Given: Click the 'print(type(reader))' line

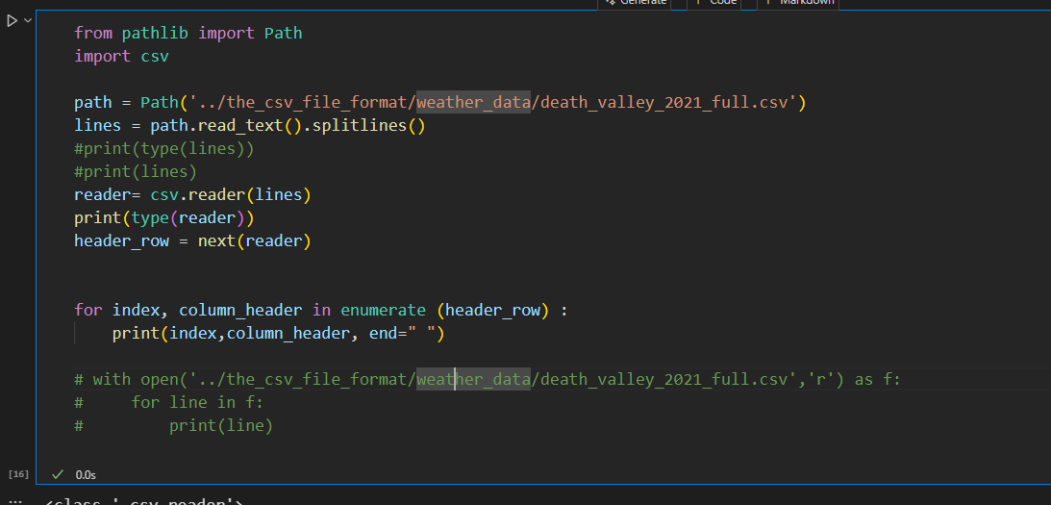Looking at the screenshot, I should coord(164,218).
